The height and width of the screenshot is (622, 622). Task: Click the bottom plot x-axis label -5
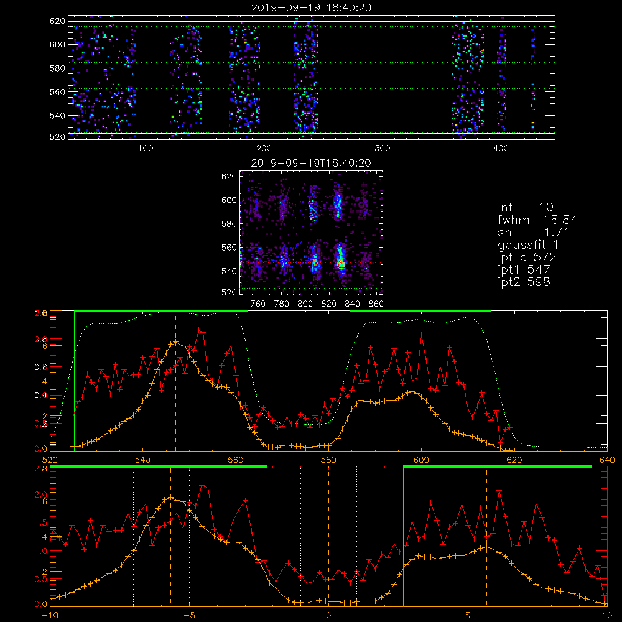pyautogui.click(x=189, y=615)
